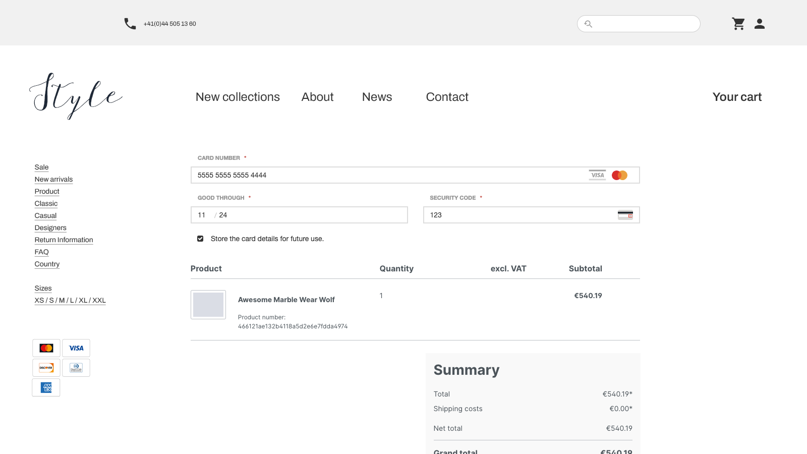Click the Sizes link
807x454 pixels.
[43, 289]
